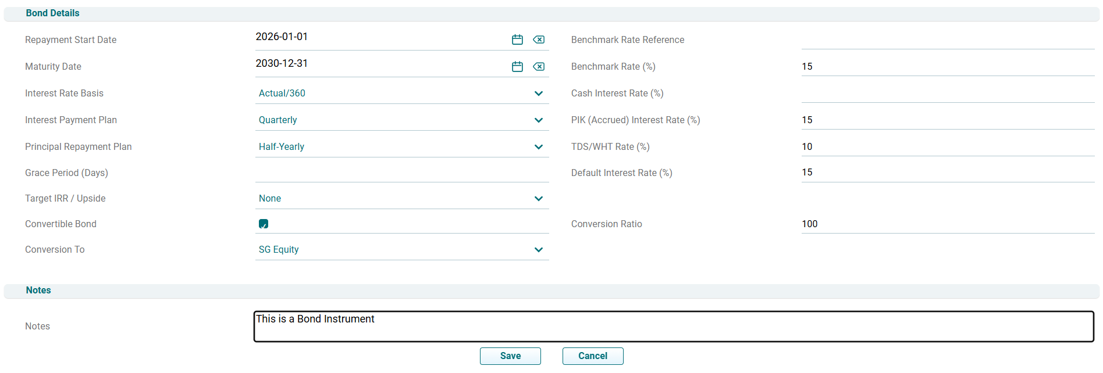
Task: Click the Bond Details section header
Action: tap(52, 13)
